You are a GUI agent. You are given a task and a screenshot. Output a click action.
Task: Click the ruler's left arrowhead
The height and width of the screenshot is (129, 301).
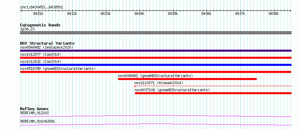coord(21,10)
